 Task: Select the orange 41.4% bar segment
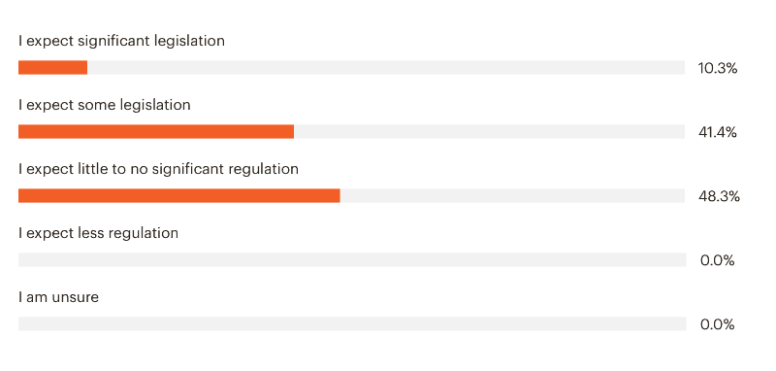[156, 132]
